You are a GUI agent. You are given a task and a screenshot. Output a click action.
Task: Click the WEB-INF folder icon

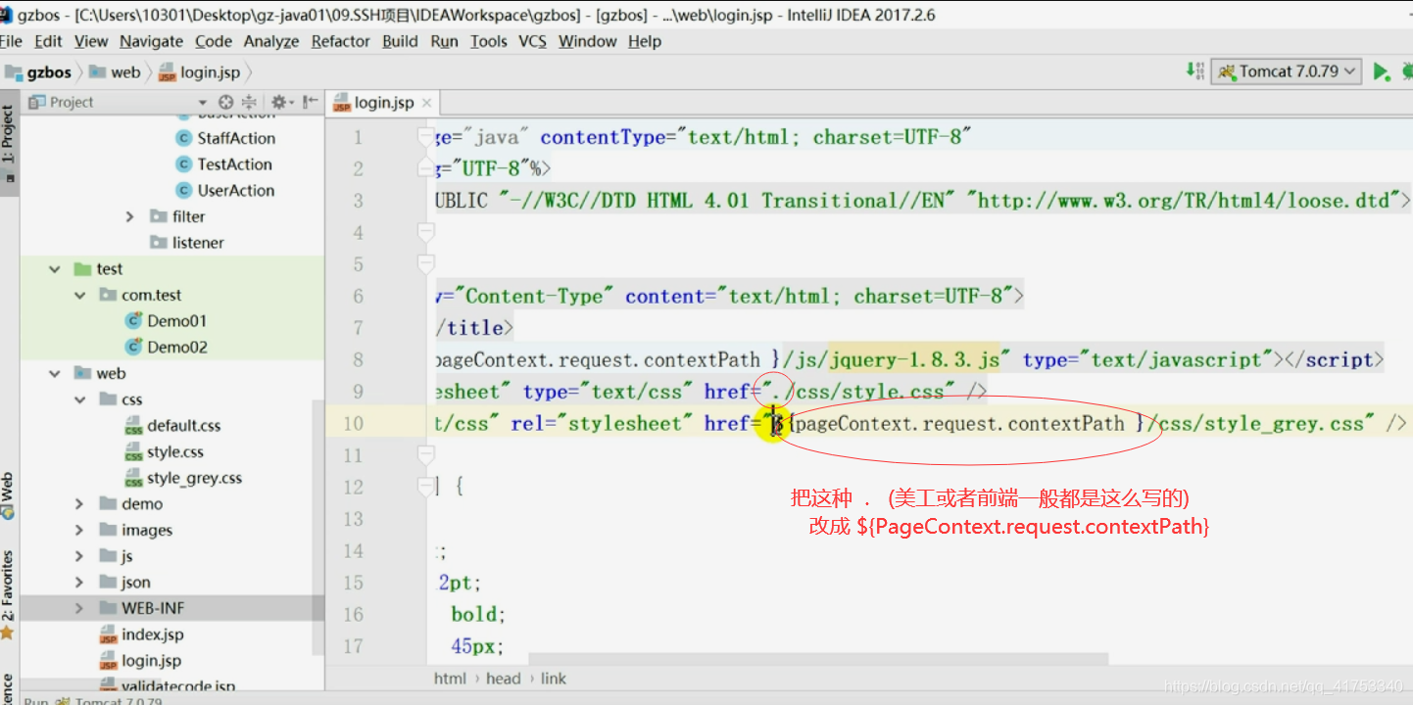click(x=108, y=608)
